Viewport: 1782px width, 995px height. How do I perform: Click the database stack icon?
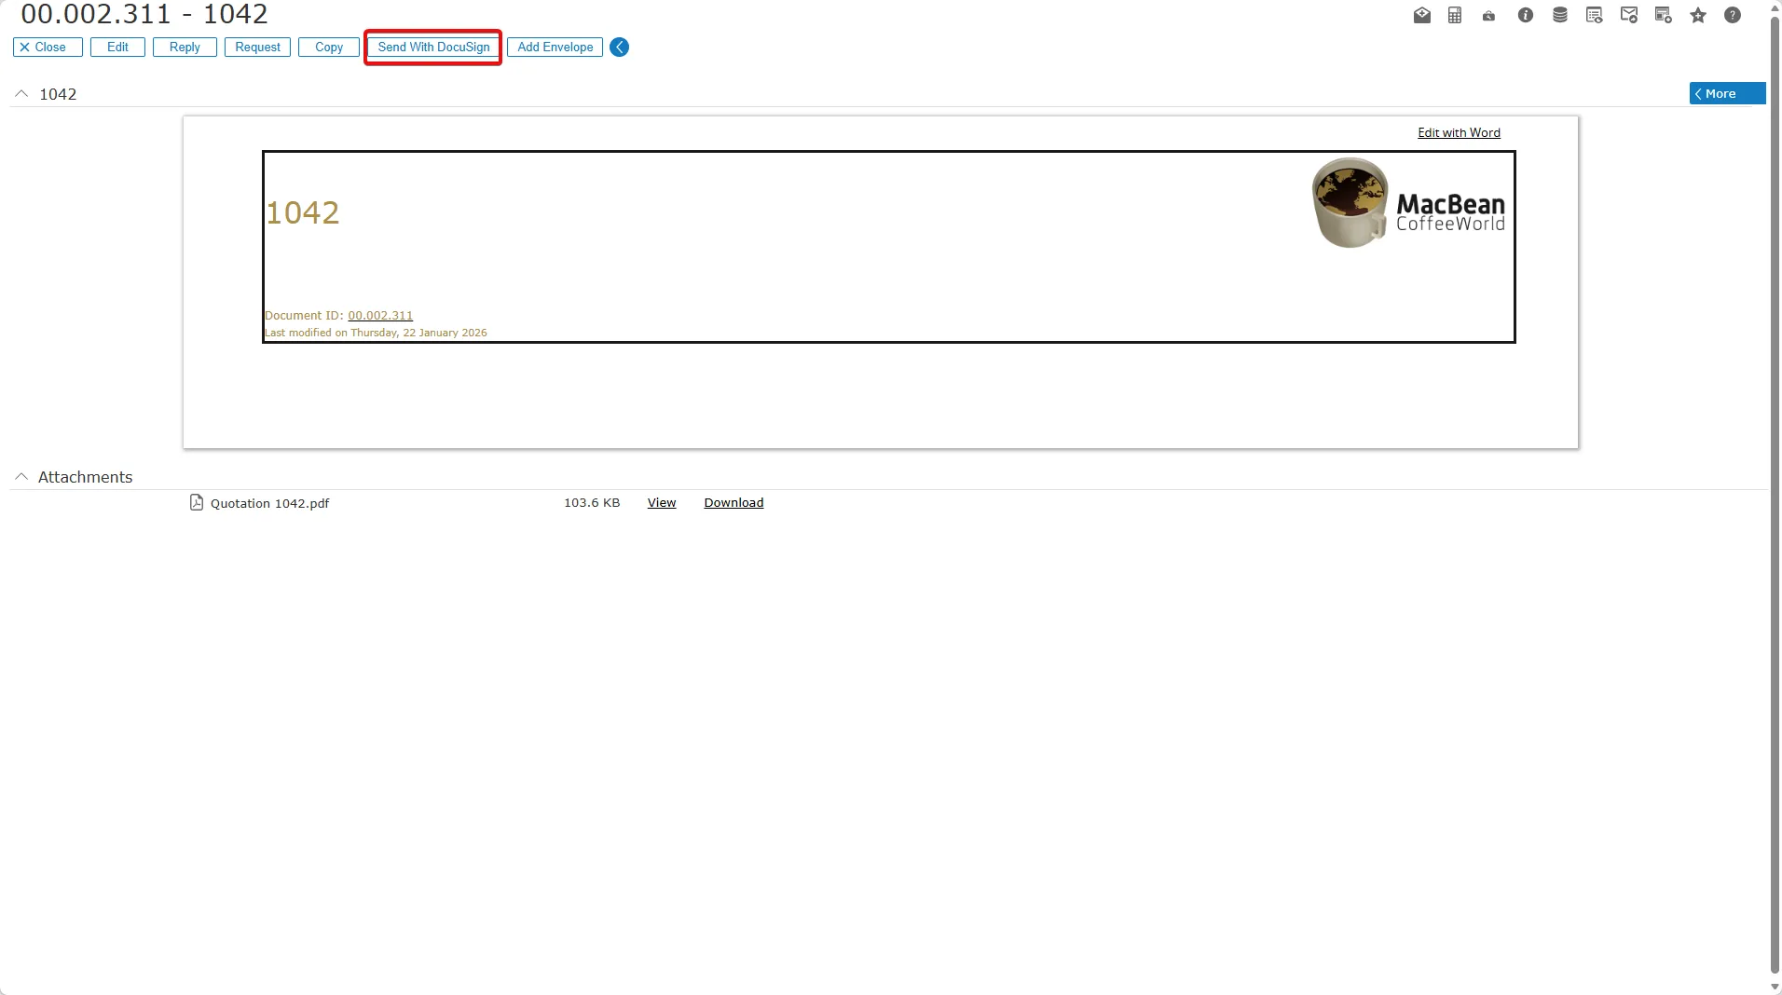(x=1560, y=15)
